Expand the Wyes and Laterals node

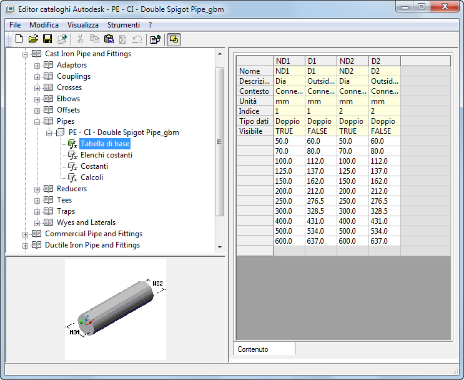tap(37, 223)
